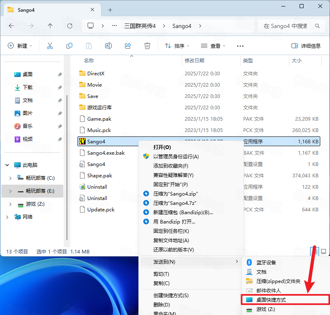Select the Sango4 application icon
Screen dimensions: 330x315
pos(82,141)
